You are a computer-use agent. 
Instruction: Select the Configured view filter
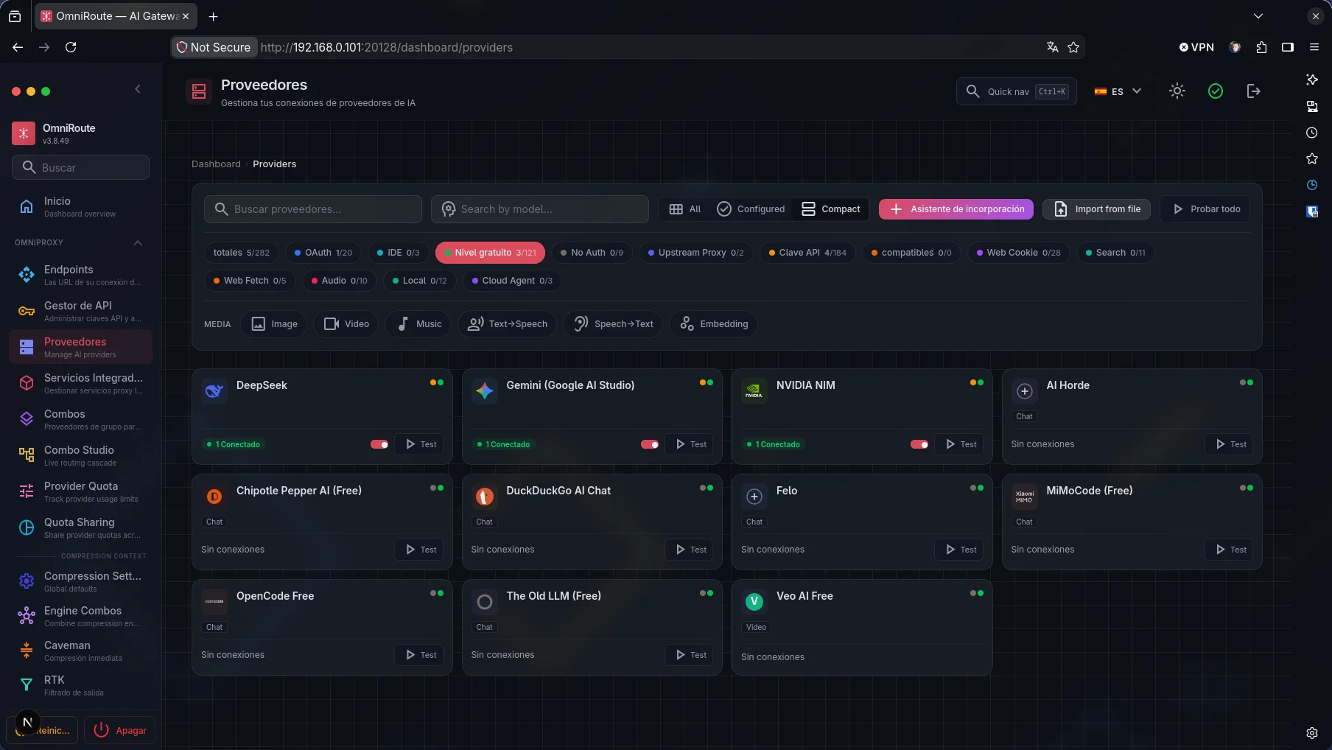click(x=751, y=209)
